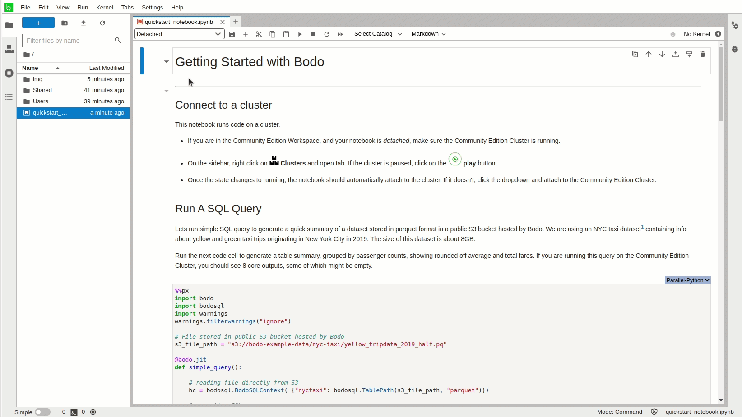
Task: Toggle the Simple mode switch
Action: tap(42, 412)
